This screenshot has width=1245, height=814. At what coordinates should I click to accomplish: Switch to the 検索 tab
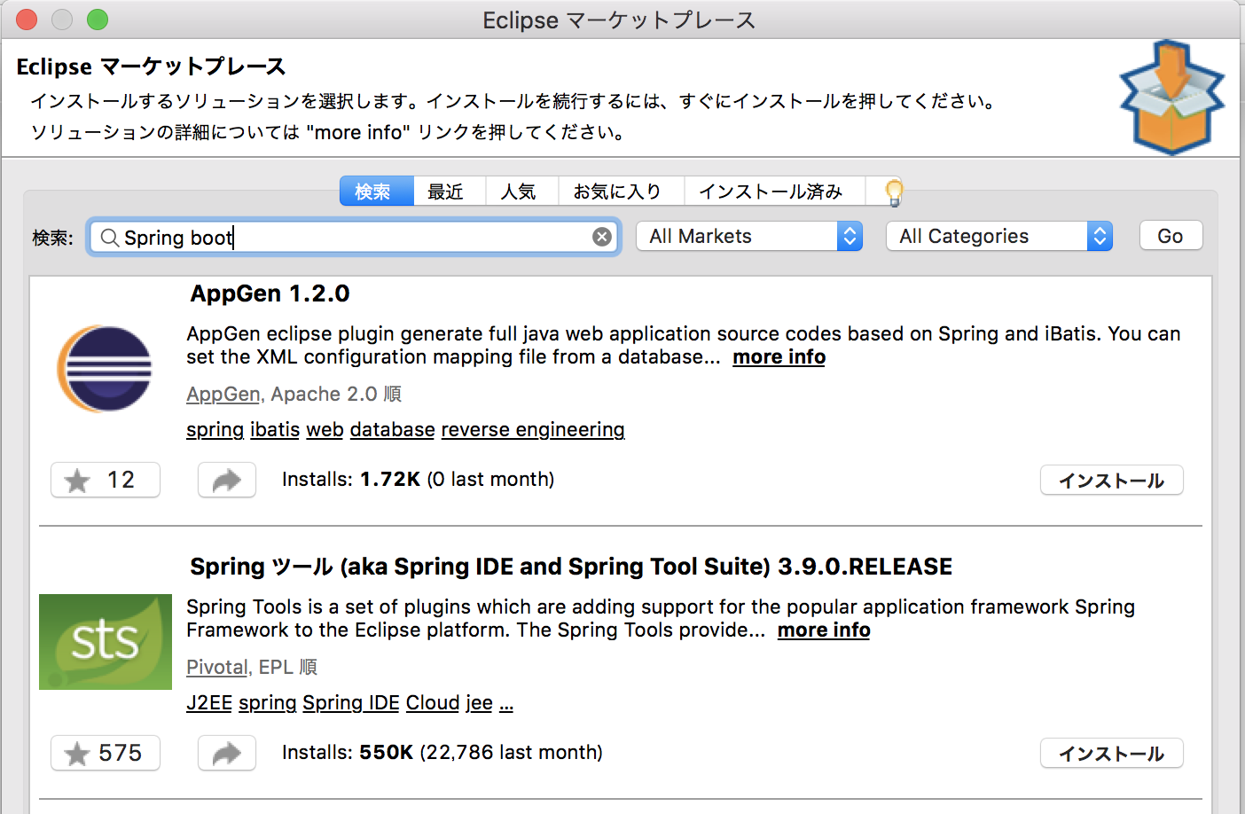tap(377, 192)
